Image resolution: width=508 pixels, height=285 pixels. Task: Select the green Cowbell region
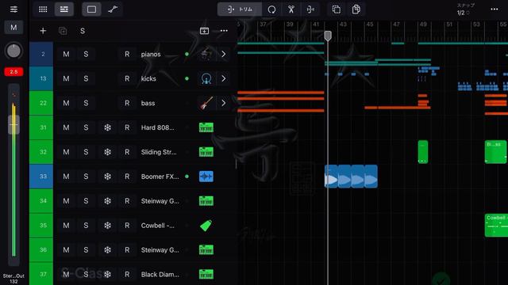[x=496, y=225]
